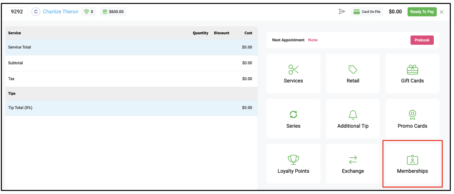Select the Gift Cards tile

tap(412, 74)
